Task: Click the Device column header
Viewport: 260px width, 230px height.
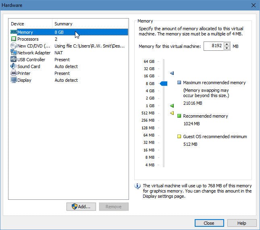Action: [x=30, y=24]
